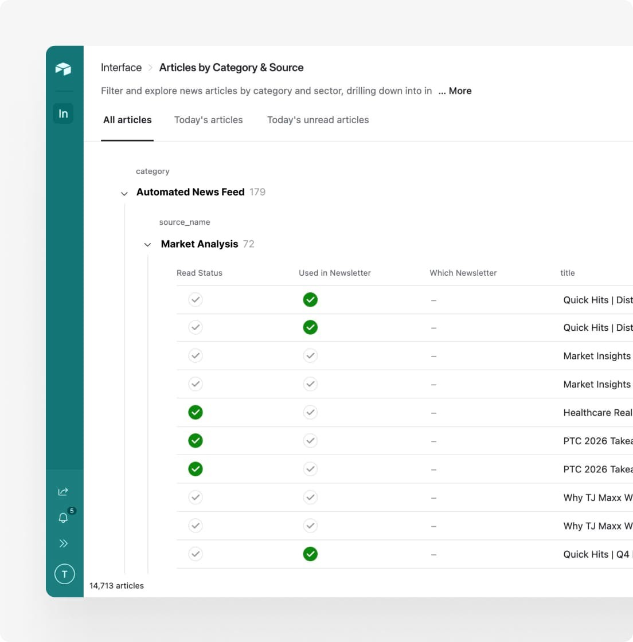Open the "In" interface icon in sidebar
Screen dimensions: 633x642
point(63,113)
